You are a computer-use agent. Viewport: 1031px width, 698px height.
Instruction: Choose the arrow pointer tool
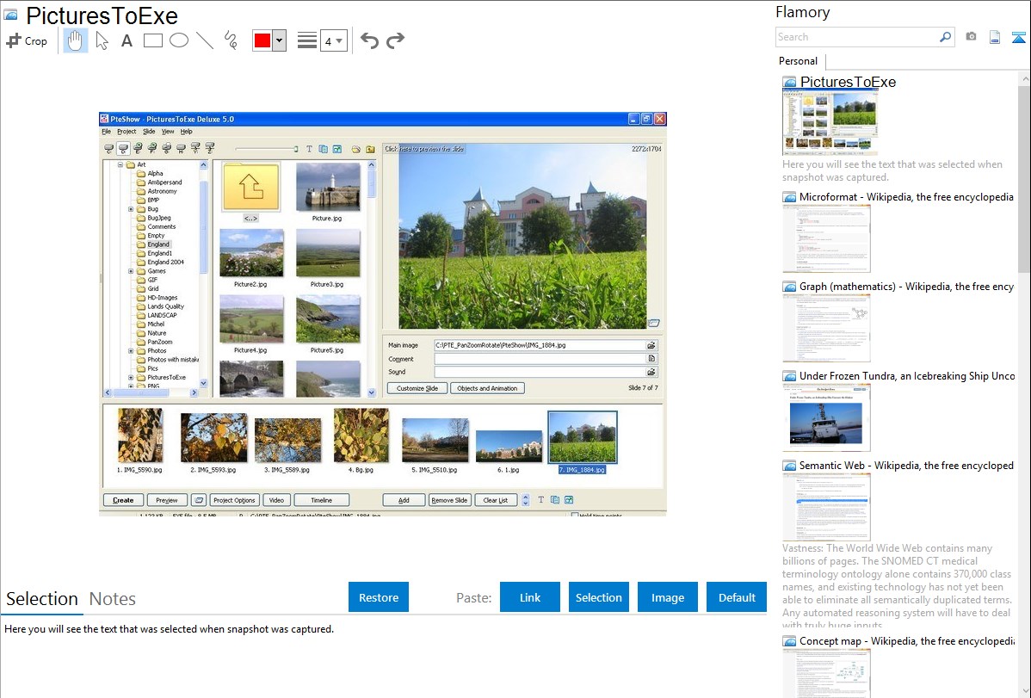102,40
